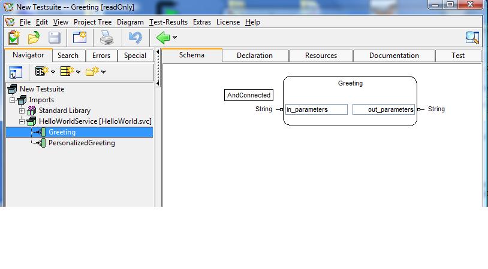Click the magnifier search icon at right
Image resolution: width=488 pixels, height=269 pixels.
[x=472, y=38]
